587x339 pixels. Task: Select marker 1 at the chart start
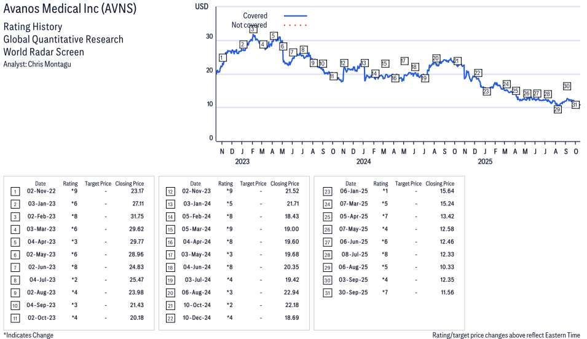(x=223, y=58)
